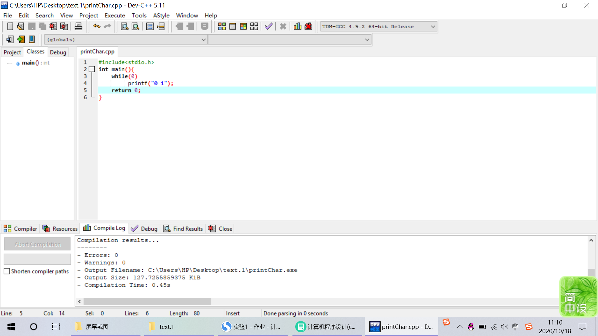Screen dimensions: 598x336
Task: Click the New file icon
Action: [10, 26]
